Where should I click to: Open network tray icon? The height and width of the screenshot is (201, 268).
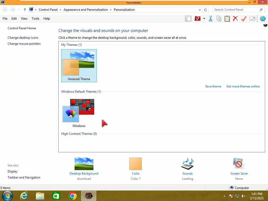pyautogui.click(x=237, y=196)
